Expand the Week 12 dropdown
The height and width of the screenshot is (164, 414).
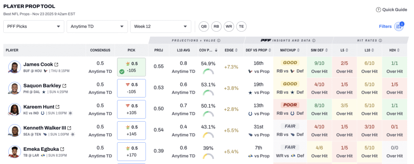[x=161, y=27]
